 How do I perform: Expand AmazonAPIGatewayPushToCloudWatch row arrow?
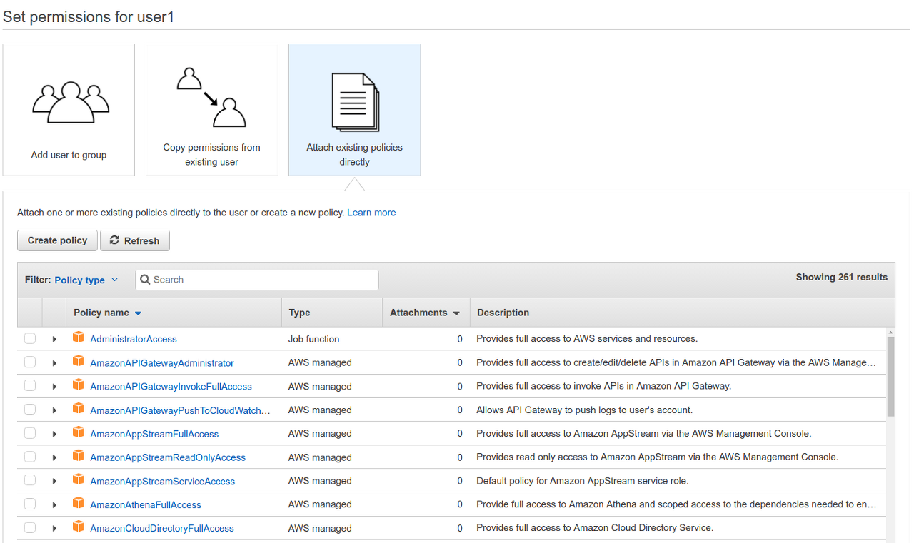[x=54, y=410]
